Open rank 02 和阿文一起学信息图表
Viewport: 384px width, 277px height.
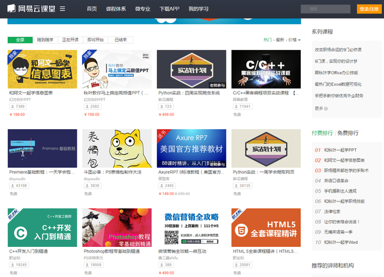pyautogui.click(x=344, y=161)
